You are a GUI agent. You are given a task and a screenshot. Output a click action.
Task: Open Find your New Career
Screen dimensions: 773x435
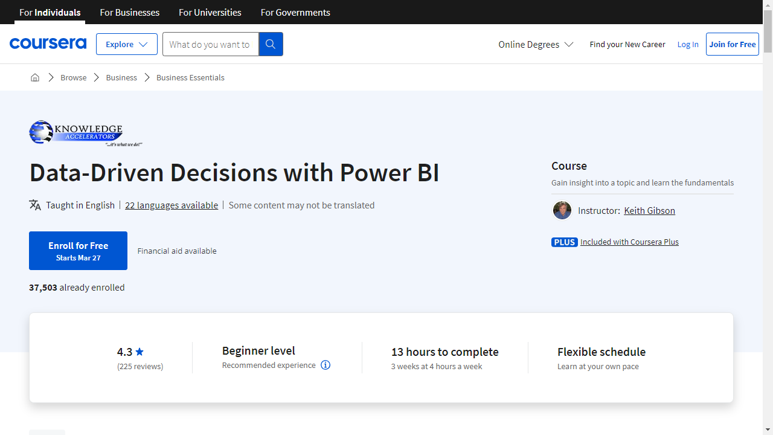pos(627,44)
